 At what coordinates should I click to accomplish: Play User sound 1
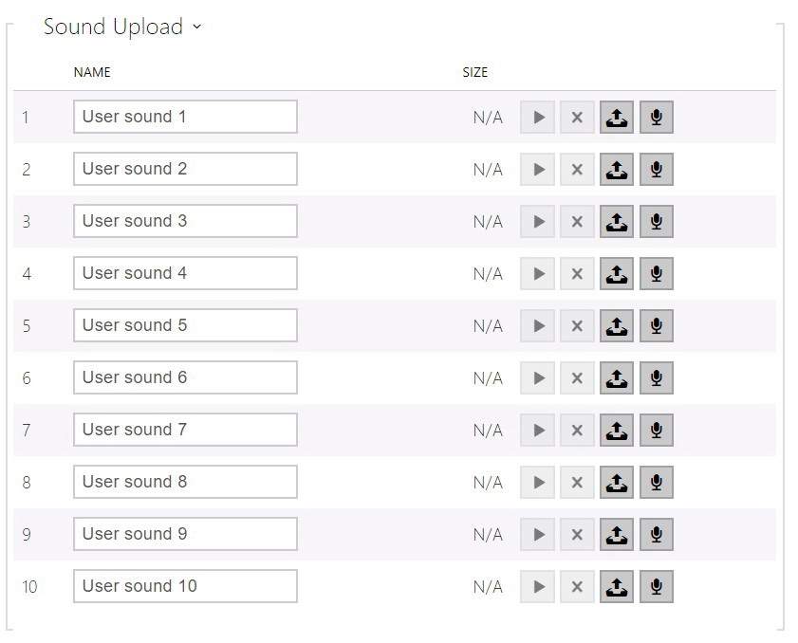point(536,117)
